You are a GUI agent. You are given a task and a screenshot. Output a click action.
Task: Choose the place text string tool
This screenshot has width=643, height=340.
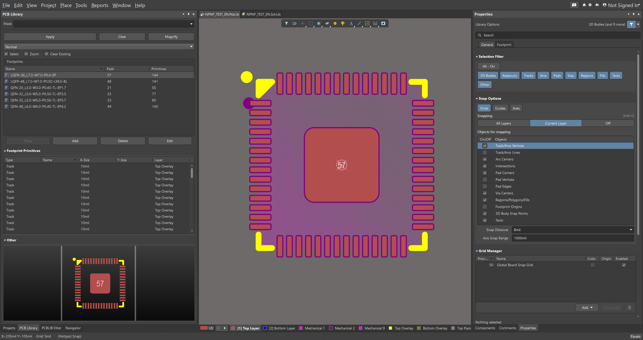351,23
